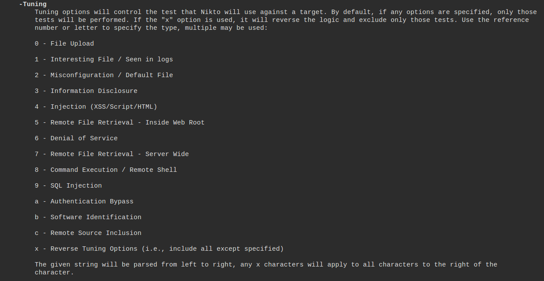Select 'Remote File Retrieval - Server Wide'
Image resolution: width=544 pixels, height=281 pixels.
pos(120,154)
